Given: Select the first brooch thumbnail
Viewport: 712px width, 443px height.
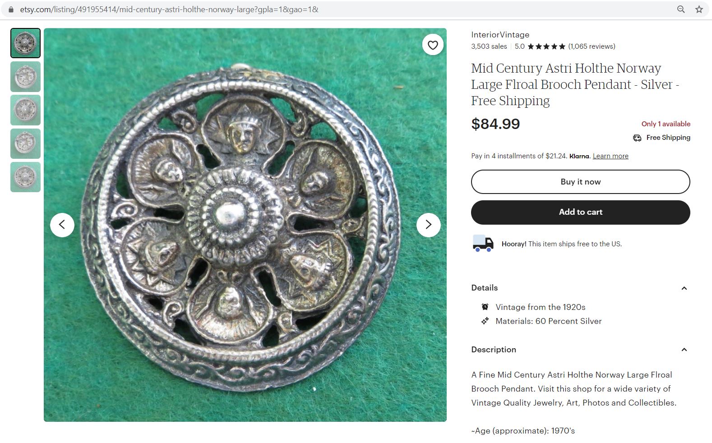Looking at the screenshot, I should tap(25, 43).
